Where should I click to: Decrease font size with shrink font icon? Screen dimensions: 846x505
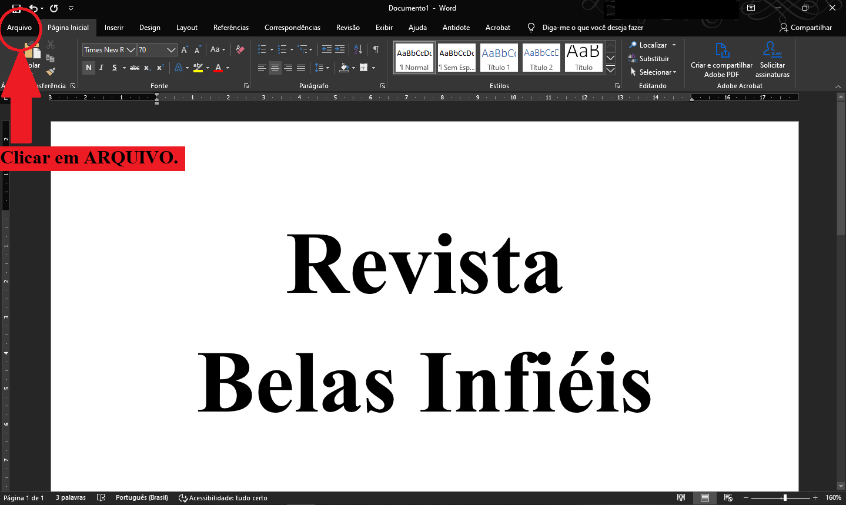(198, 50)
